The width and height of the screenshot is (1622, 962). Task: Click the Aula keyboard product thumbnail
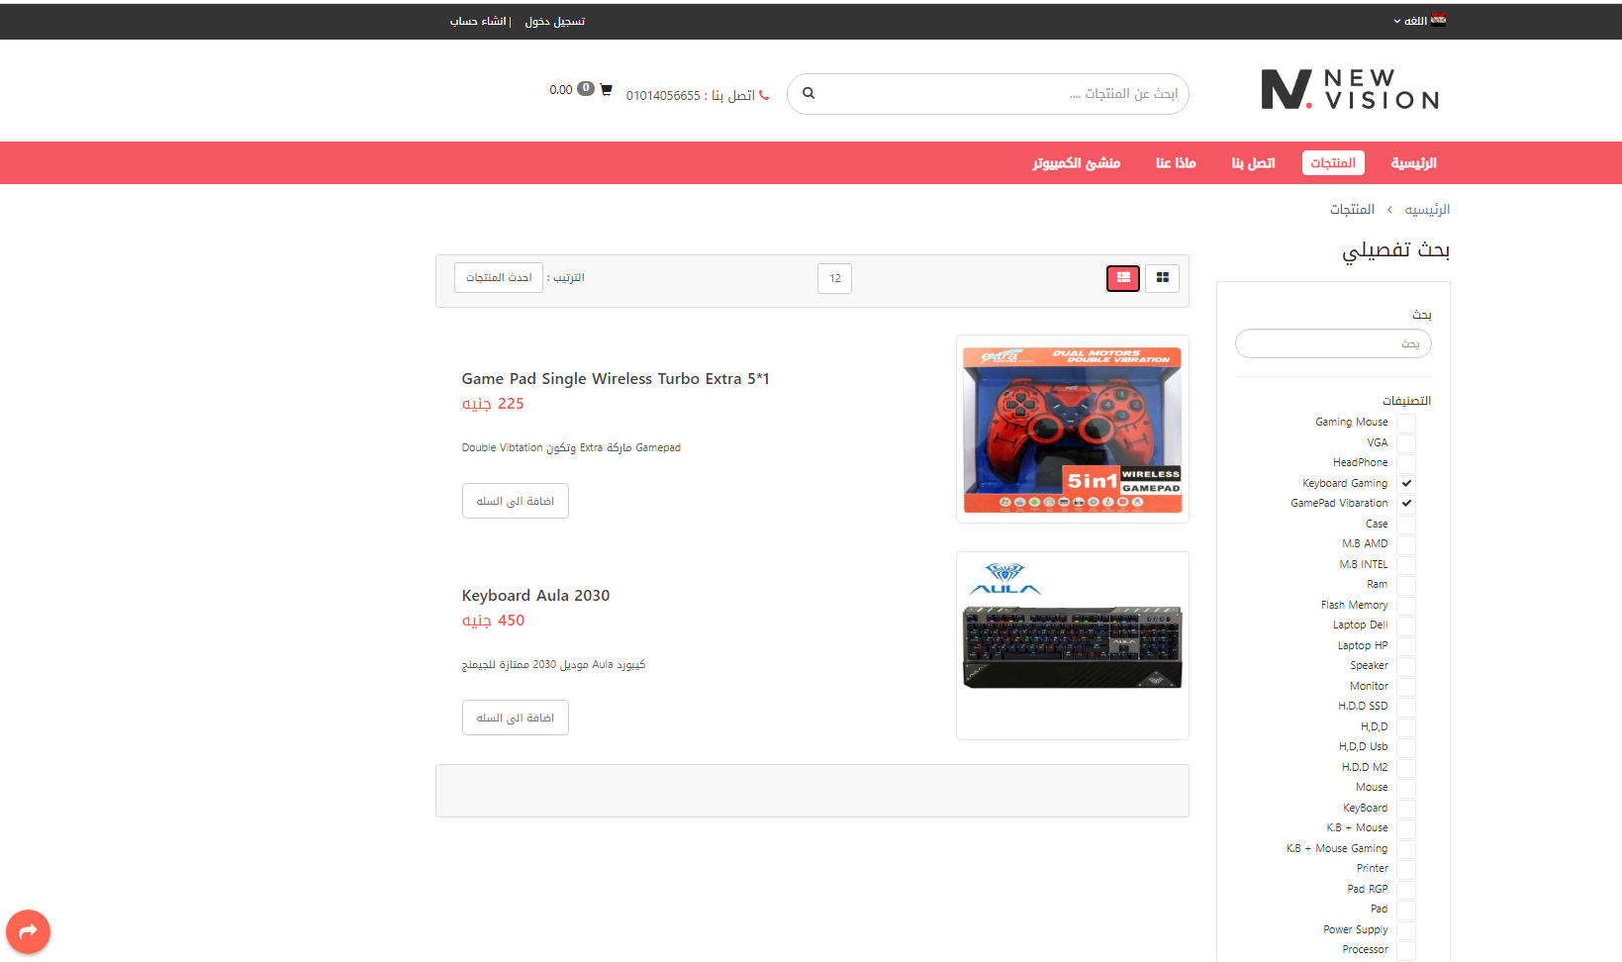coord(1073,645)
